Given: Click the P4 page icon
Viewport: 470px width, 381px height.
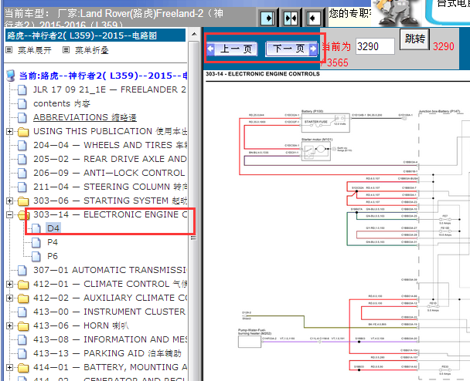Looking at the screenshot, I should click(36, 242).
